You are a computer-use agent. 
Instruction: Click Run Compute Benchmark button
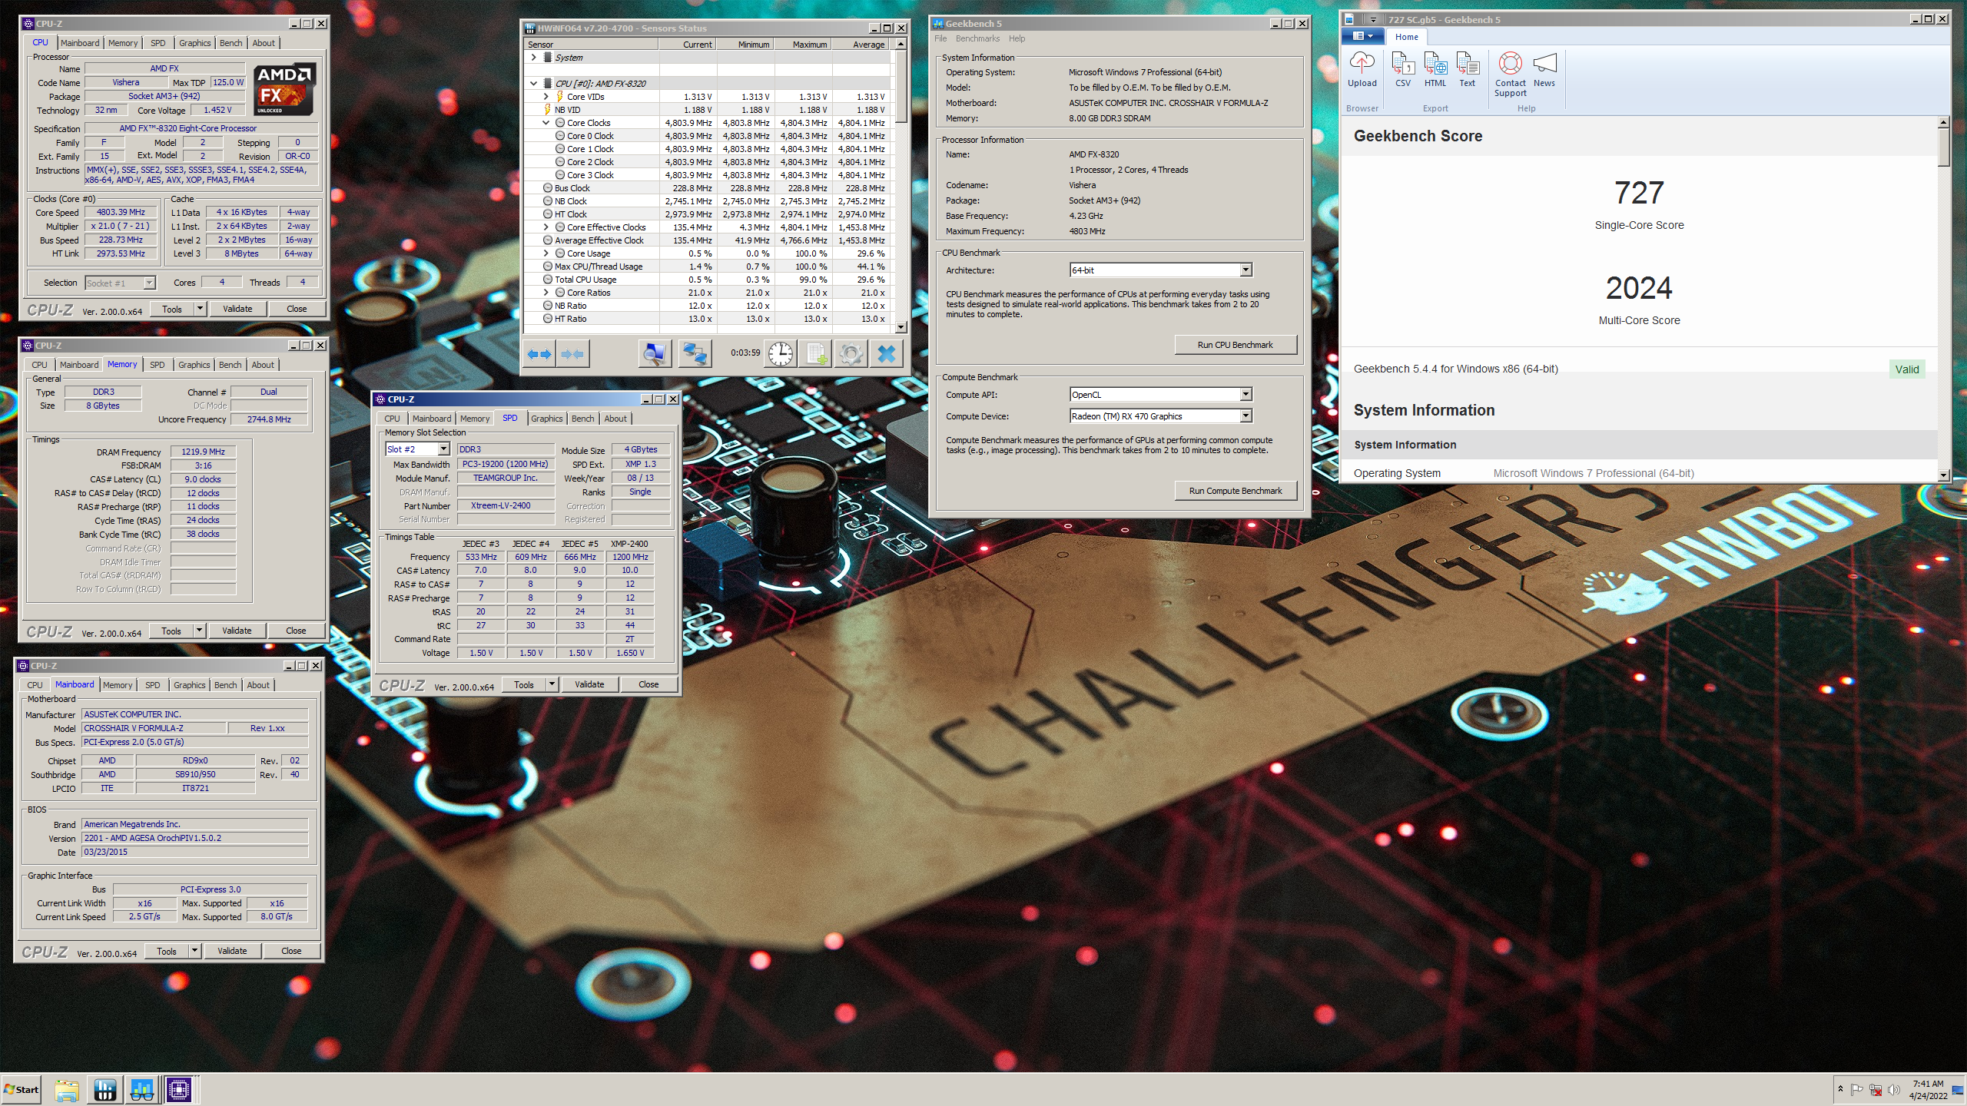(1235, 491)
